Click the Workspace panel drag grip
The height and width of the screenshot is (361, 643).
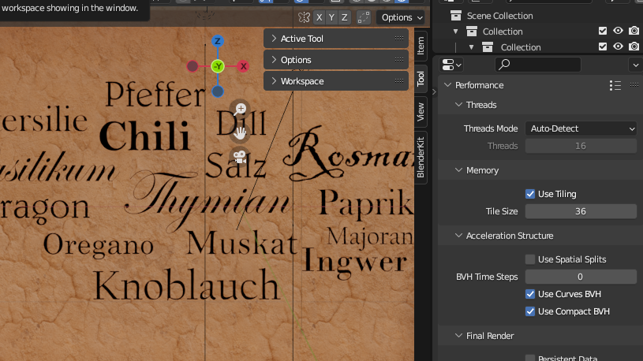coord(399,80)
